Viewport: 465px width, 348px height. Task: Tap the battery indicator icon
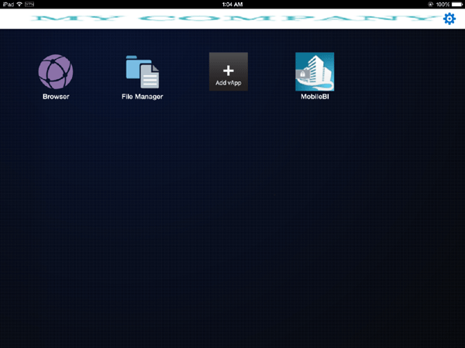(457, 5)
